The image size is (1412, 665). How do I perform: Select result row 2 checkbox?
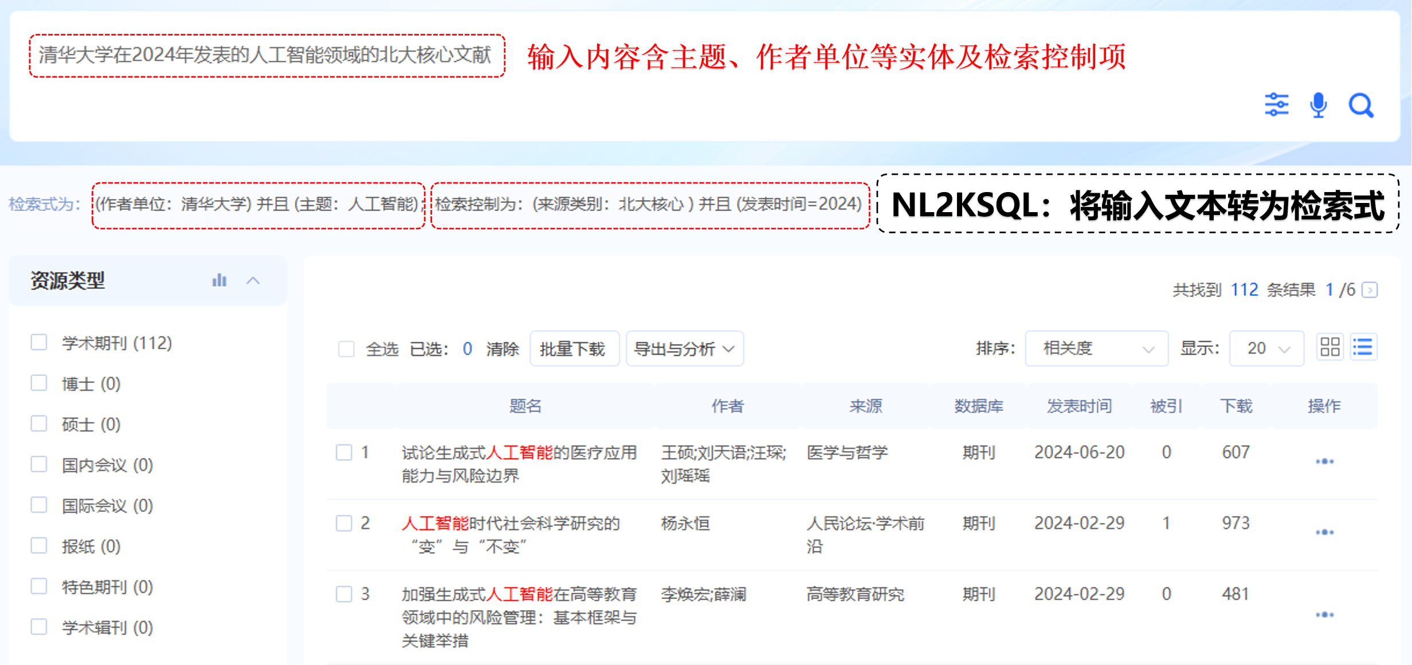pyautogui.click(x=344, y=523)
